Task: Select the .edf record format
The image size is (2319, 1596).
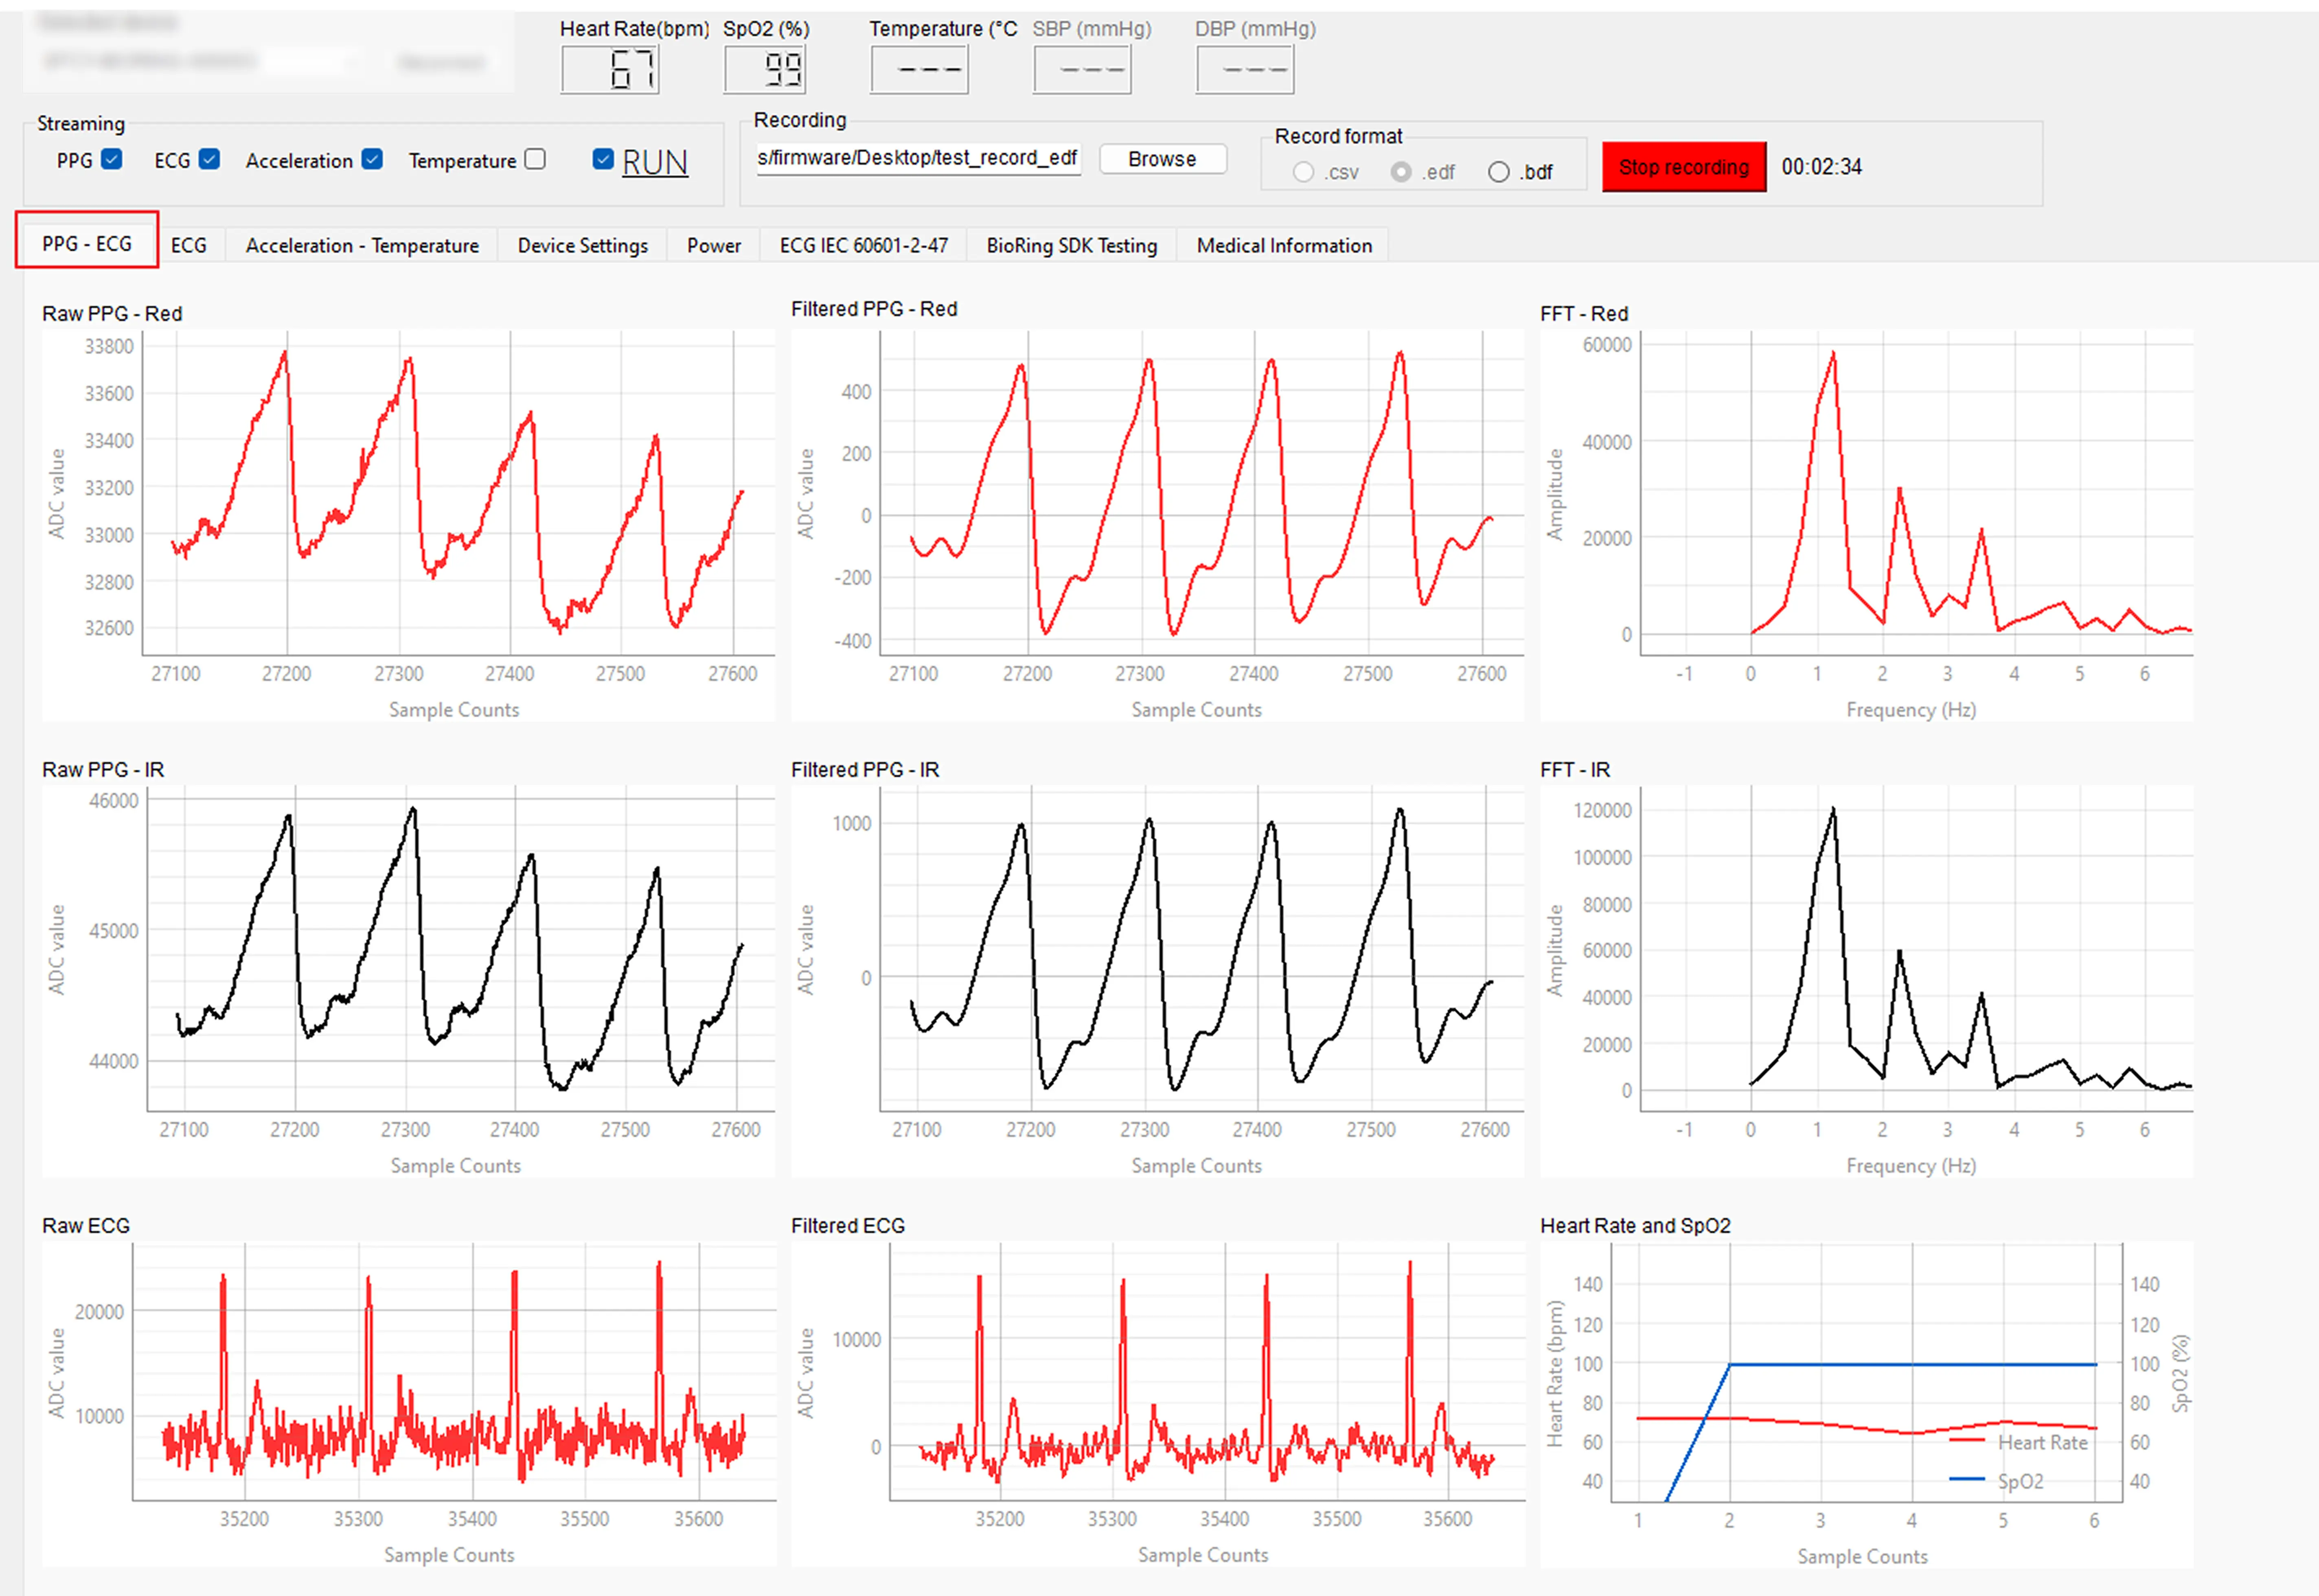Action: click(x=1401, y=172)
